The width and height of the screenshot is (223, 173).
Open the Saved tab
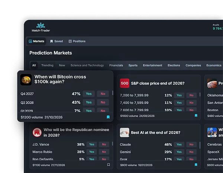click(x=56, y=41)
